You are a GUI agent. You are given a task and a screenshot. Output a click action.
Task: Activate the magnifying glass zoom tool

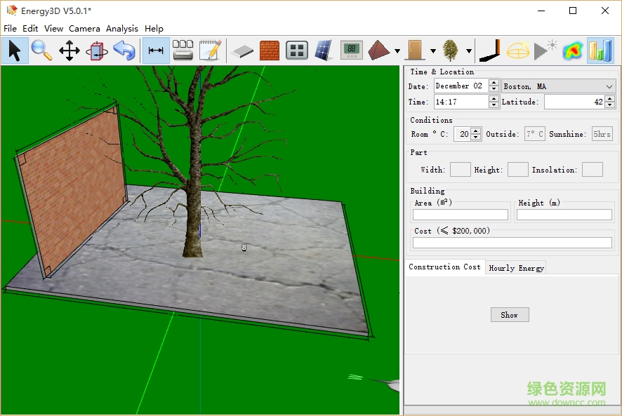click(41, 51)
